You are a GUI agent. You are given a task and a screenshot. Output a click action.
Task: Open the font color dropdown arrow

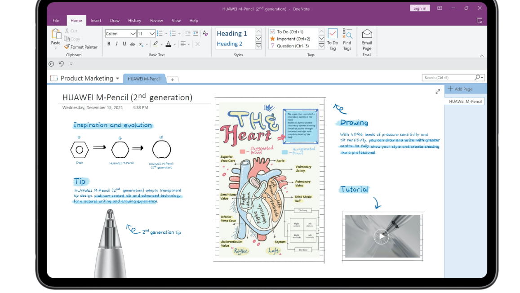[x=175, y=44]
